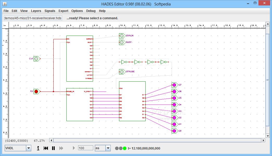This screenshot has height=156, width=272.
Task: Select the Q5 output LED
Action: (x=175, y=98)
